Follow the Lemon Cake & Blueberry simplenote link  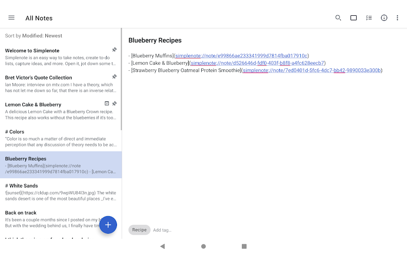click(257, 63)
